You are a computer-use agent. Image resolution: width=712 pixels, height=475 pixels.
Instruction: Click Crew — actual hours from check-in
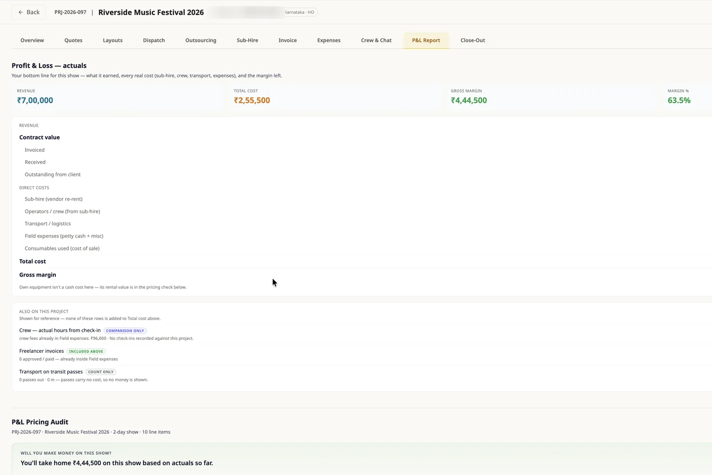pyautogui.click(x=60, y=331)
